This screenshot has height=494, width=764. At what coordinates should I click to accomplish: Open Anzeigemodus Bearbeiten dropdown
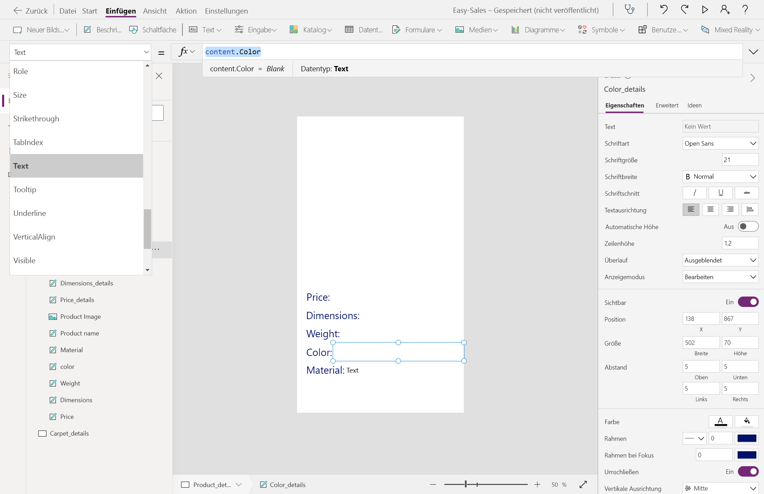[721, 277]
